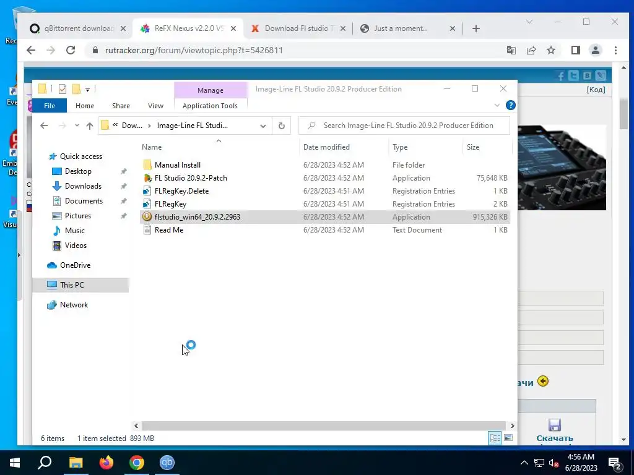This screenshot has height=475, width=634.
Task: Open the recent locations dropdown arrow
Action: click(77, 126)
